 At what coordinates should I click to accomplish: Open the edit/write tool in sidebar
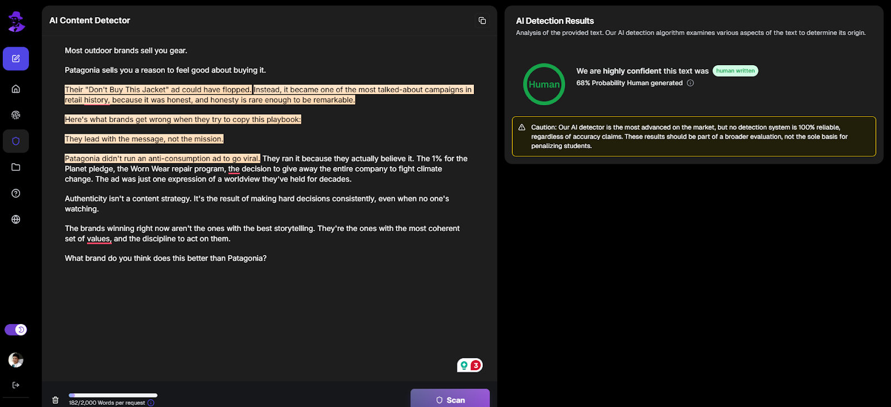pyautogui.click(x=16, y=58)
